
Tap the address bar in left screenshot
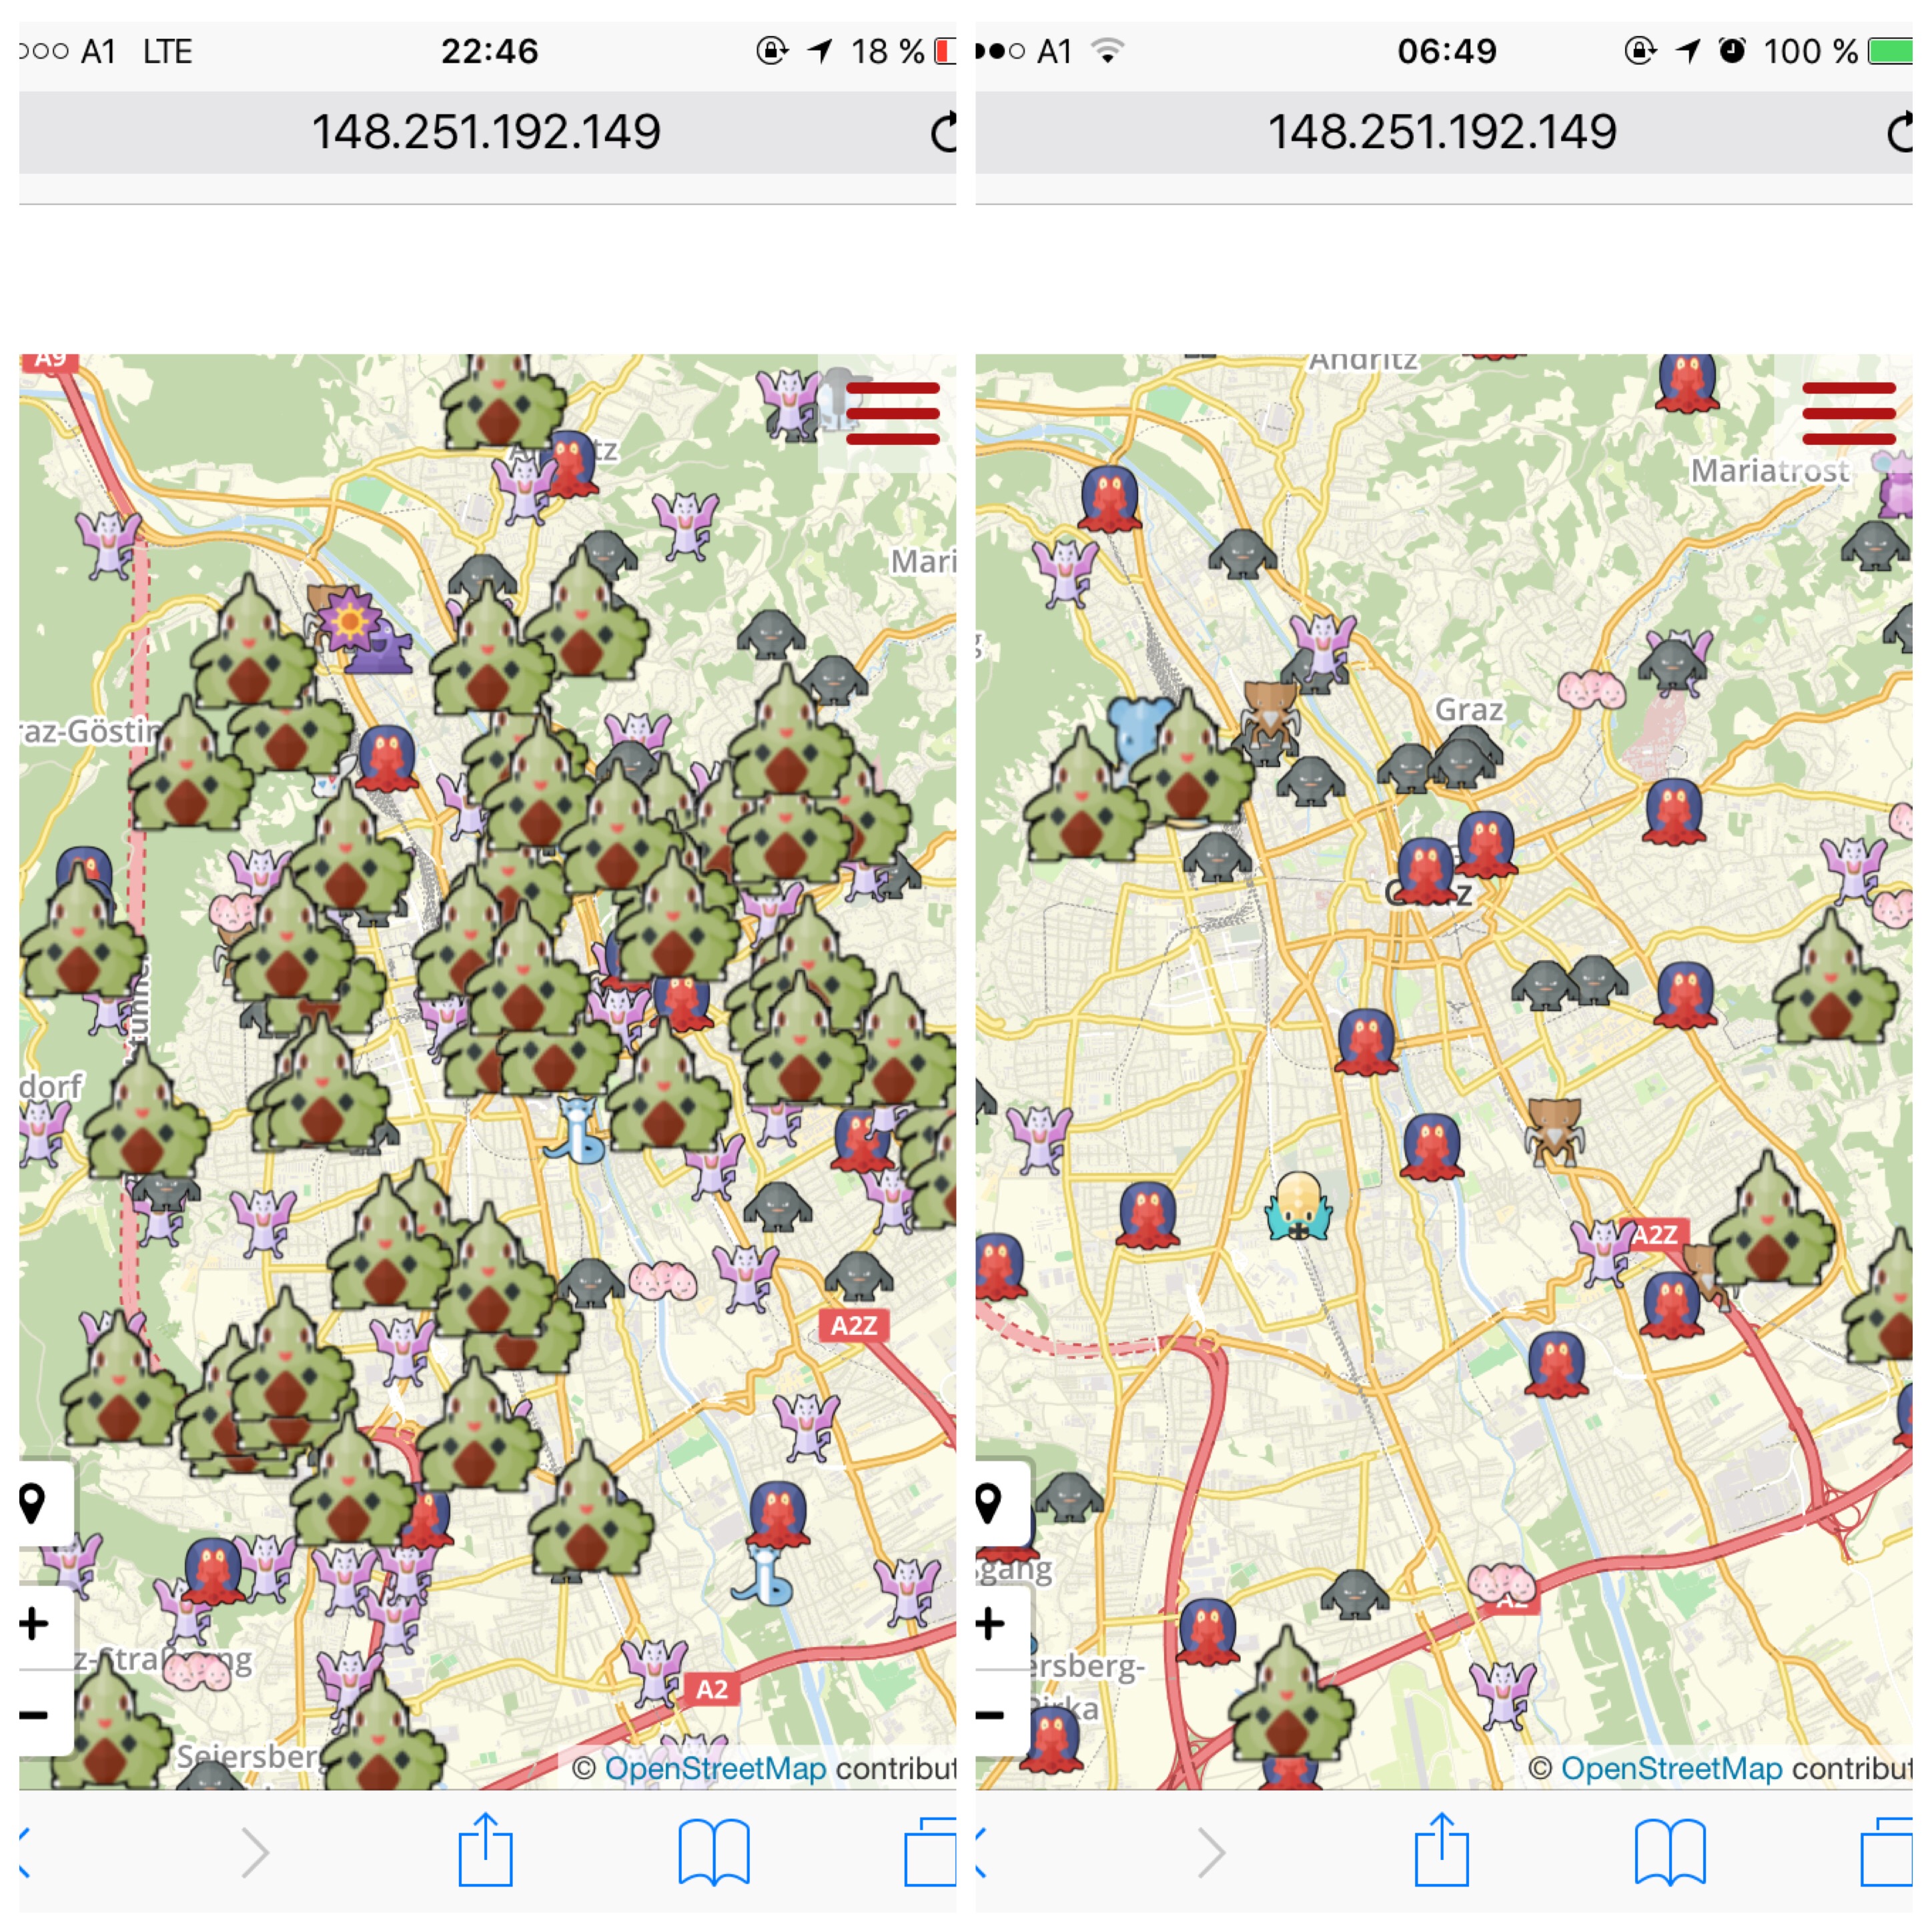click(x=487, y=132)
